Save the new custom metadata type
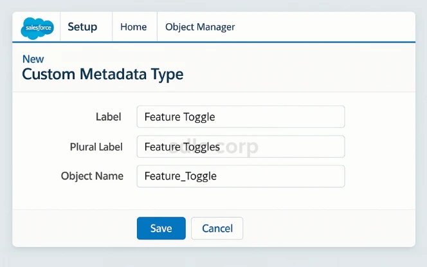 click(161, 228)
